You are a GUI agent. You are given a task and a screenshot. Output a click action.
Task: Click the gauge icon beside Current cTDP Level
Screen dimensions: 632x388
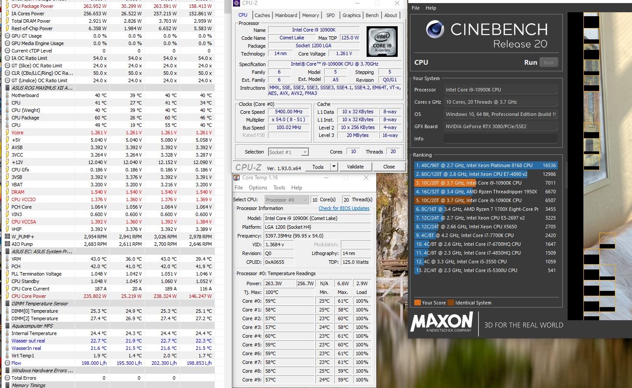coord(7,51)
